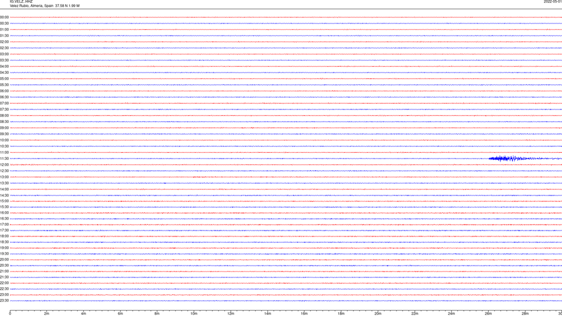Select the 08:30 time label

coord(4,122)
